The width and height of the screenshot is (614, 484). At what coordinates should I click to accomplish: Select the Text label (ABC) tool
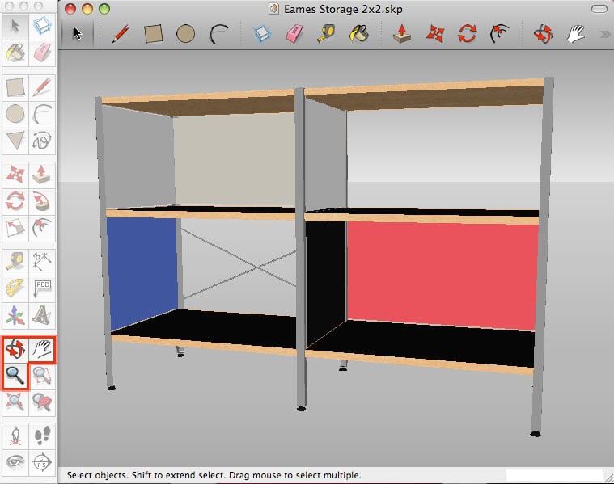tap(42, 288)
